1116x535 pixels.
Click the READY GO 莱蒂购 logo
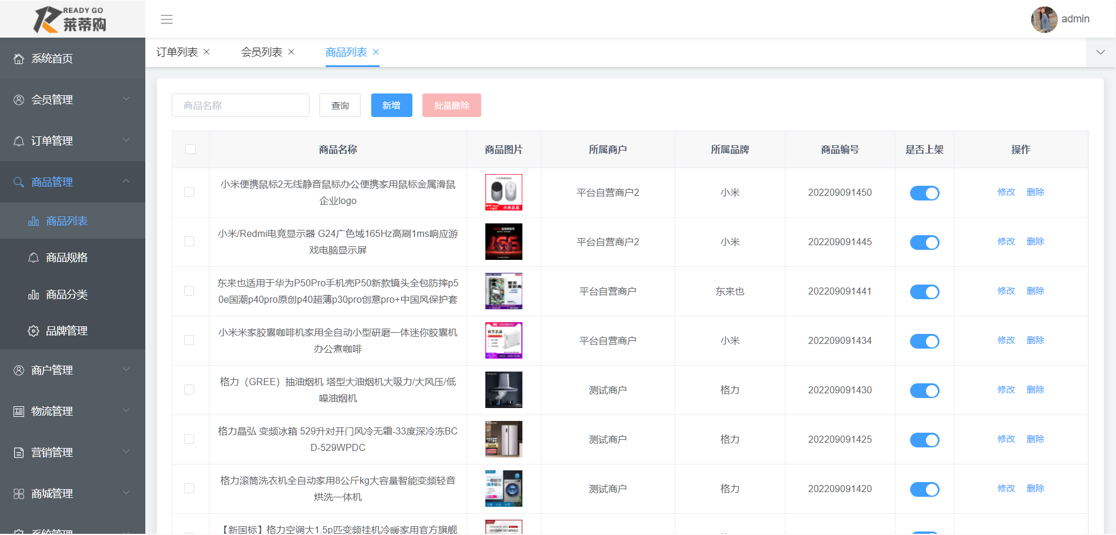(x=70, y=19)
